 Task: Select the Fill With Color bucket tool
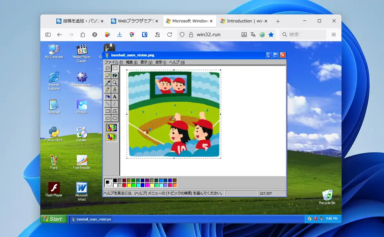pyautogui.click(x=115, y=75)
